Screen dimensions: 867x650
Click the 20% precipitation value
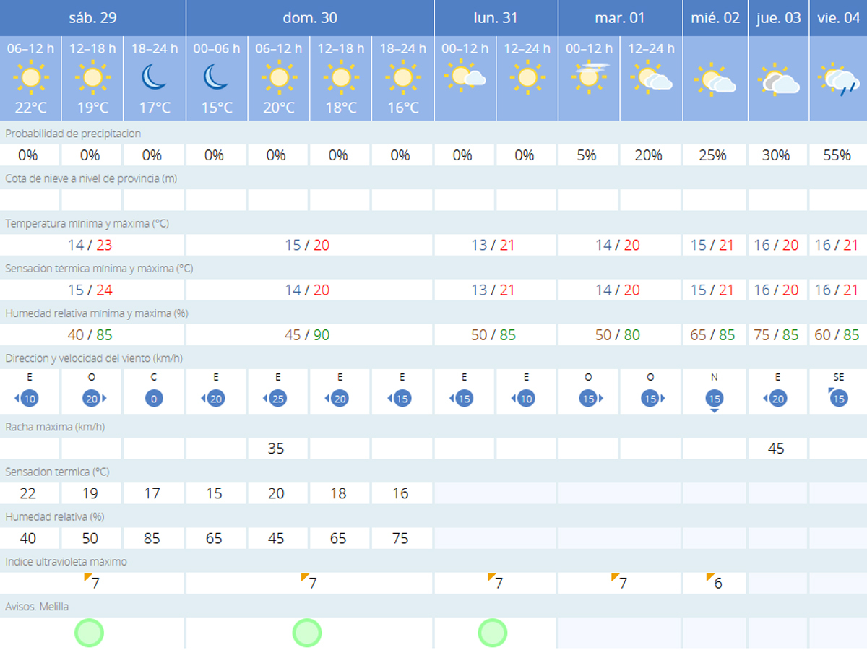(x=649, y=155)
